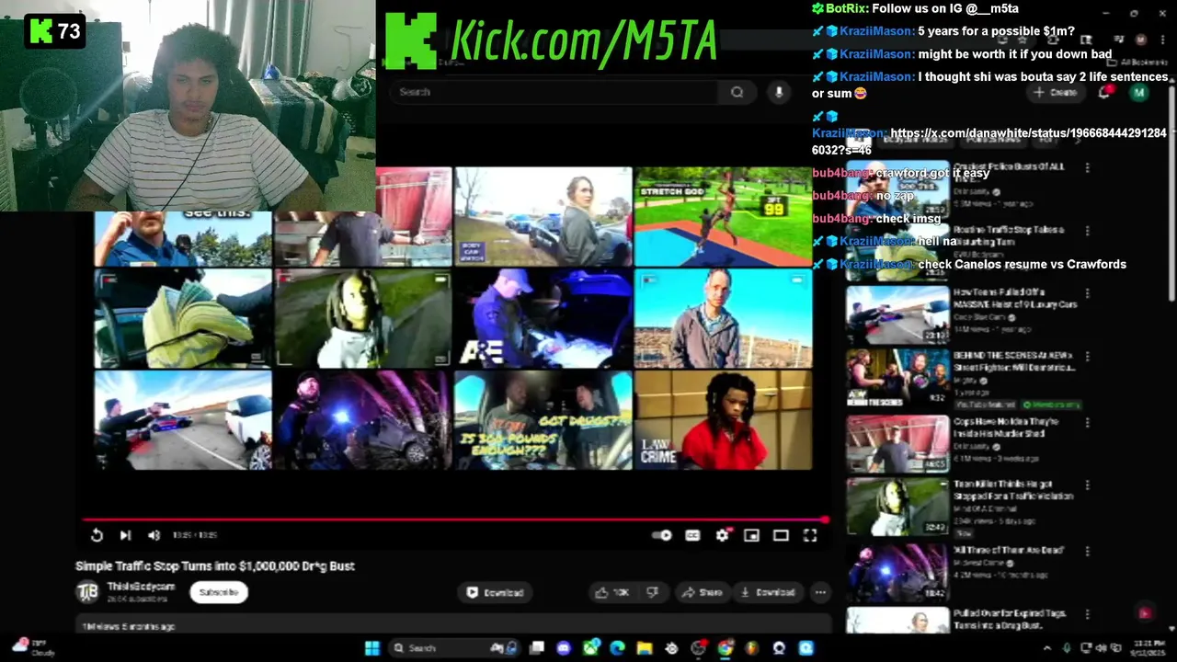This screenshot has width=1177, height=662.
Task: Open Google Chrome from taskbar
Action: coord(725,648)
